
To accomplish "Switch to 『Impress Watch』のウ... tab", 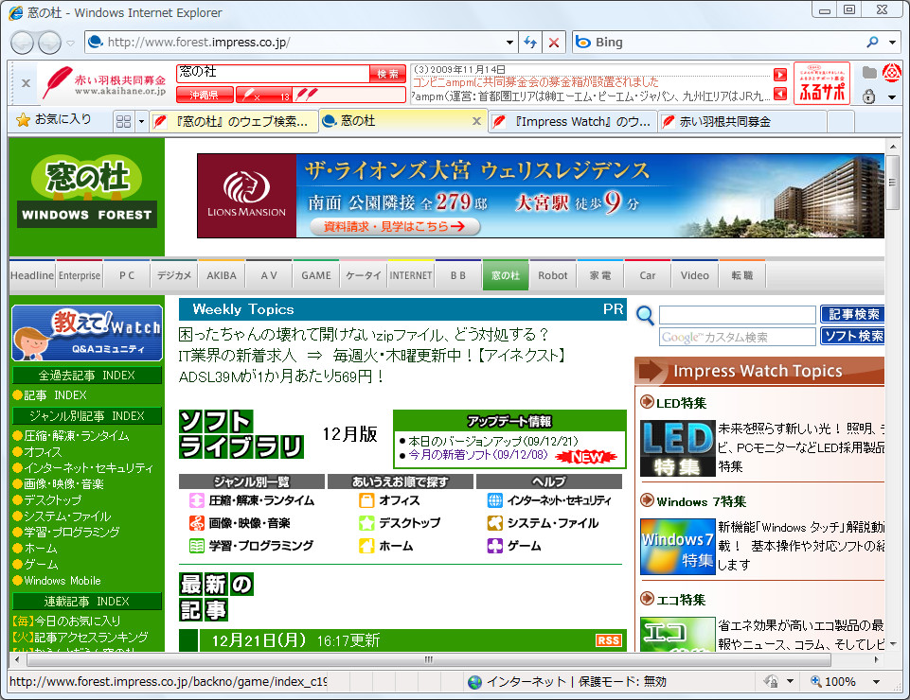I will (572, 121).
